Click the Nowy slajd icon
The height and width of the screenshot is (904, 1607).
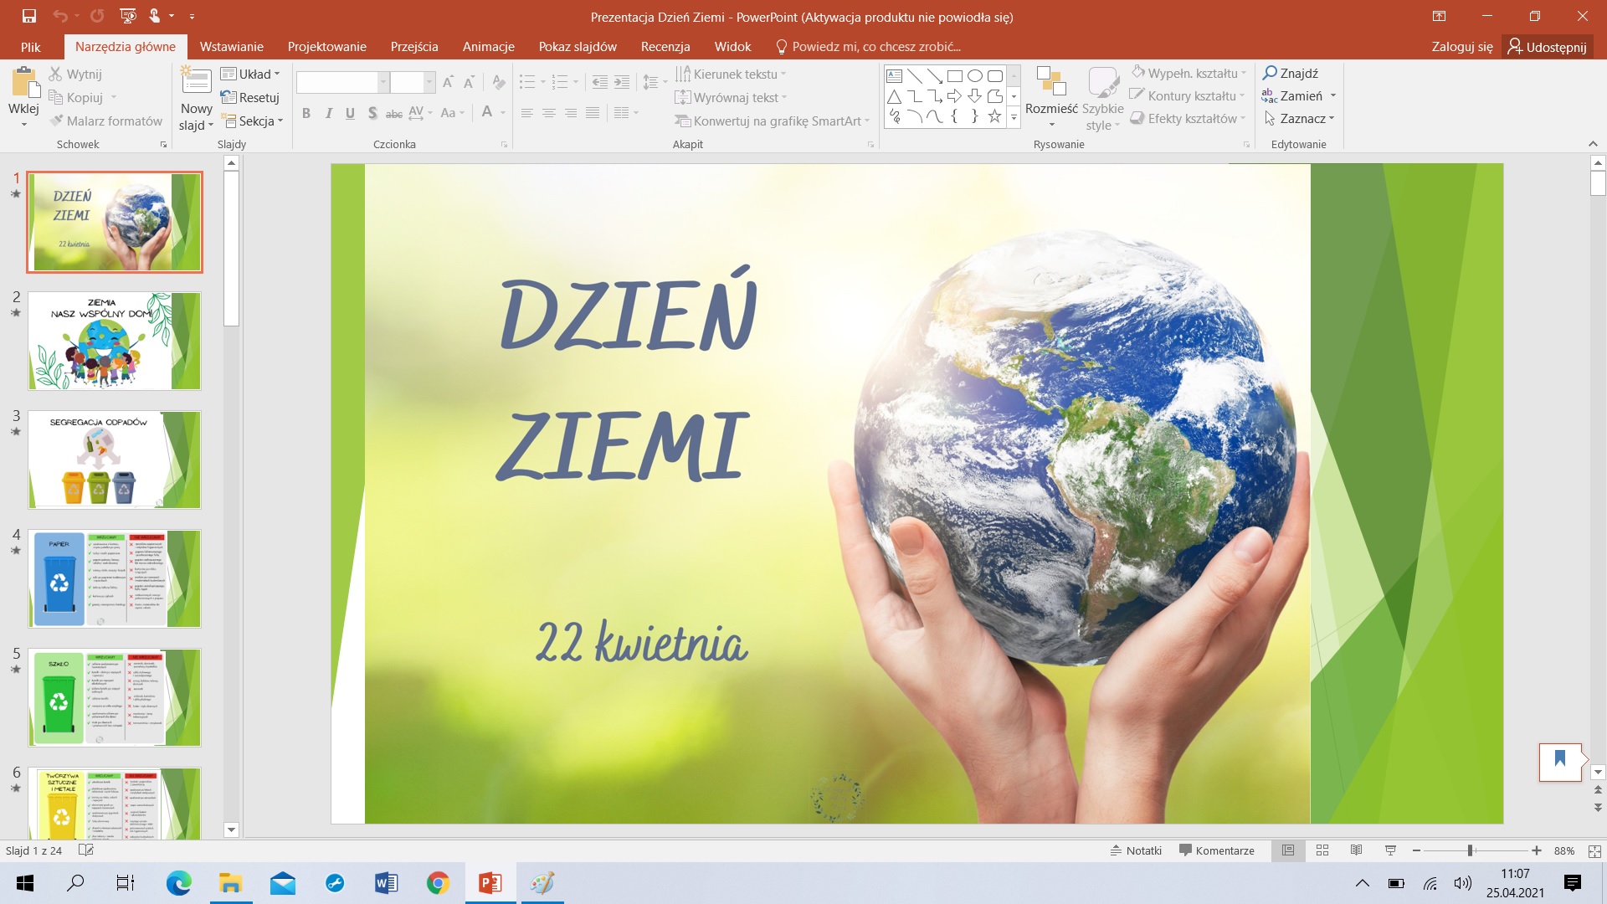click(x=196, y=83)
